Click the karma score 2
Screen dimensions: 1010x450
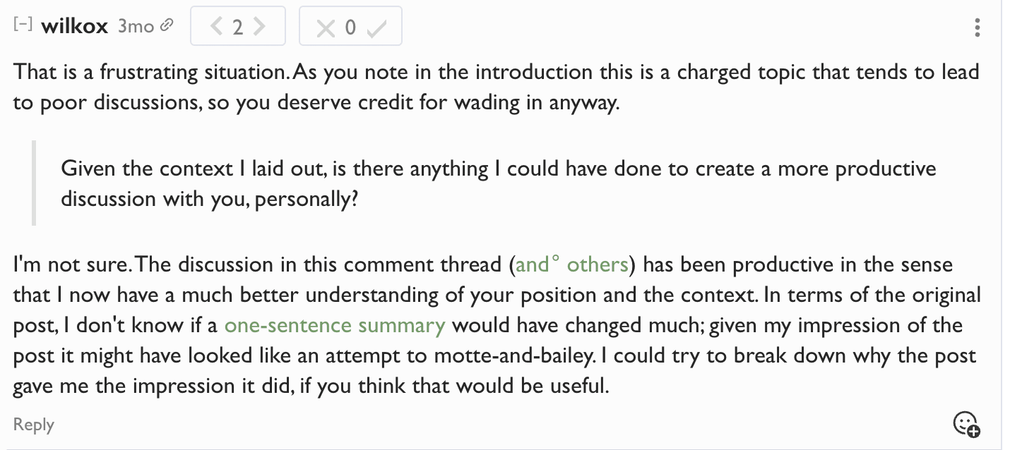click(238, 28)
